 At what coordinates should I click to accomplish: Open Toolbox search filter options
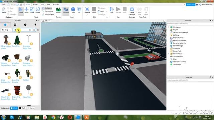38,30
